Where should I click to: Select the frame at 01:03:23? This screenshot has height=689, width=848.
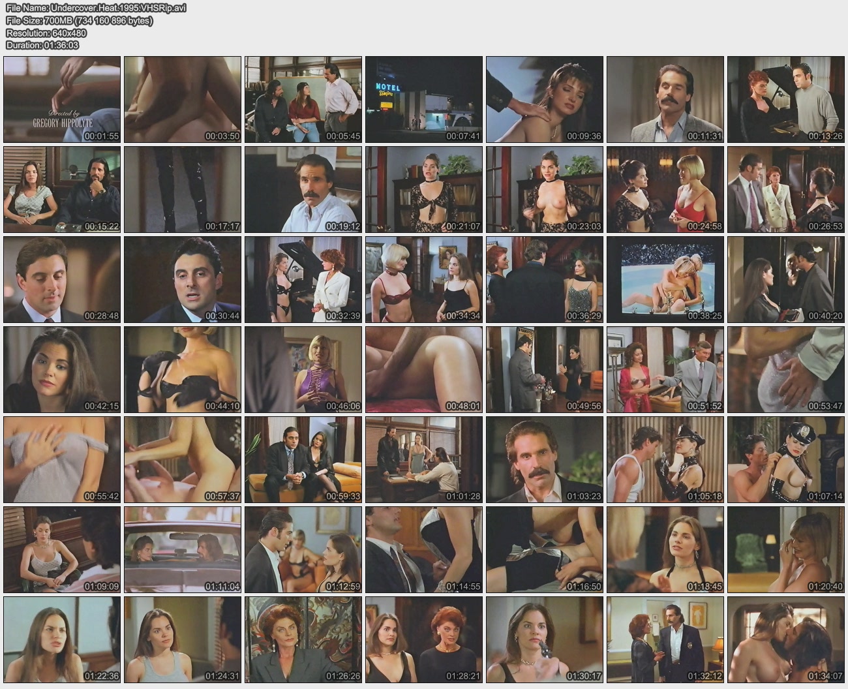tap(545, 459)
